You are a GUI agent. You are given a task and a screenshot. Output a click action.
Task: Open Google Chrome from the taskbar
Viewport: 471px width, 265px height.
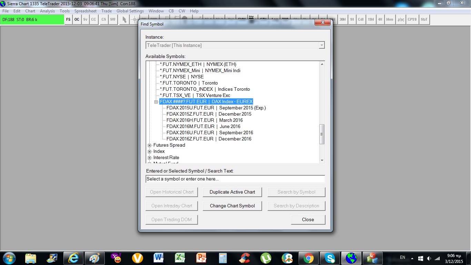(x=309, y=258)
